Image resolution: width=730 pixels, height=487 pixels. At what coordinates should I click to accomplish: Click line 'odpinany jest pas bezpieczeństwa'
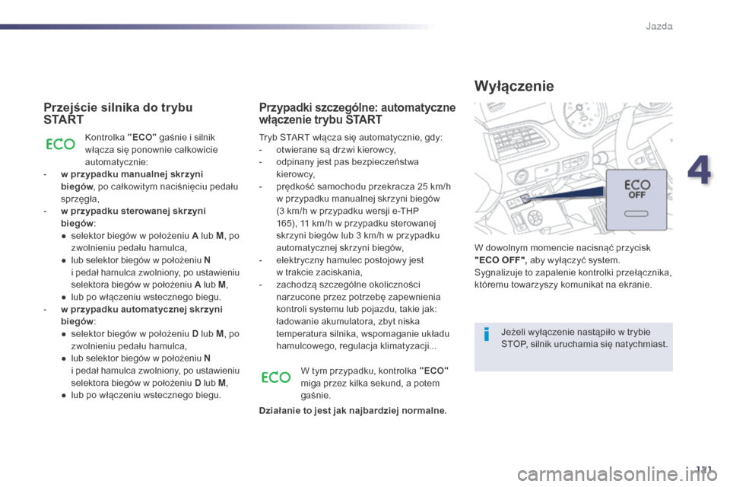(x=348, y=162)
